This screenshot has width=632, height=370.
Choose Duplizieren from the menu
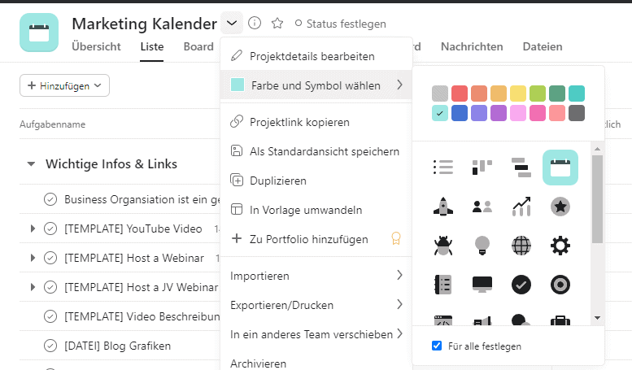(x=316, y=181)
